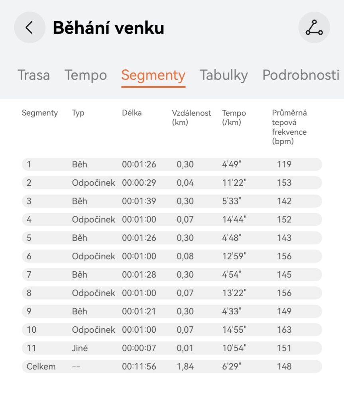The height and width of the screenshot is (408, 344).
Task: Choose segment 5 Běh row
Action: pyautogui.click(x=171, y=238)
